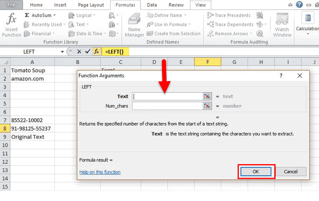The width and height of the screenshot is (319, 201).
Task: Click the Function Arguments help question mark
Action: [281, 75]
